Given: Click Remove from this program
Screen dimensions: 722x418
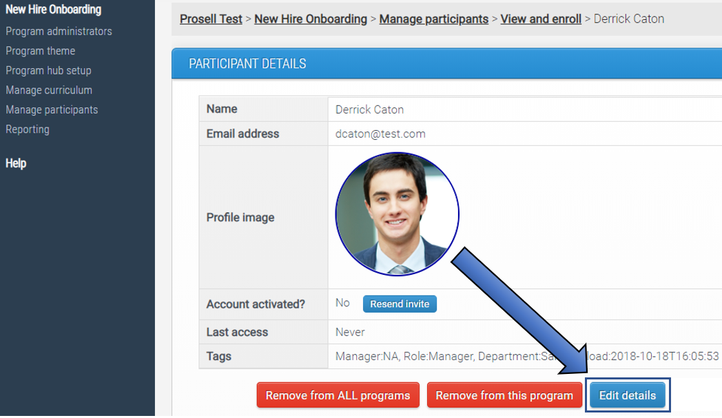Looking at the screenshot, I should point(504,395).
